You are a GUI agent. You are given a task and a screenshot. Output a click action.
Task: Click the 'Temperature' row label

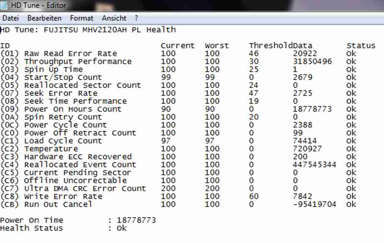pyautogui.click(x=51, y=149)
